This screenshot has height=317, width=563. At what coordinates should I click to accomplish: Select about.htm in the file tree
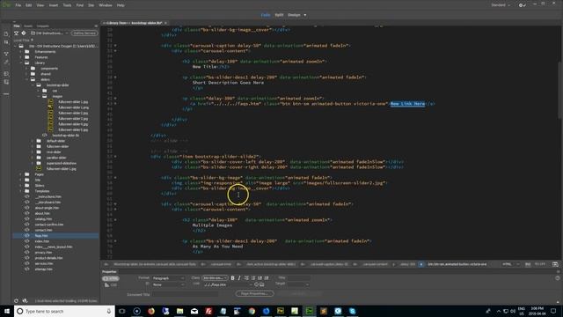[x=42, y=213]
